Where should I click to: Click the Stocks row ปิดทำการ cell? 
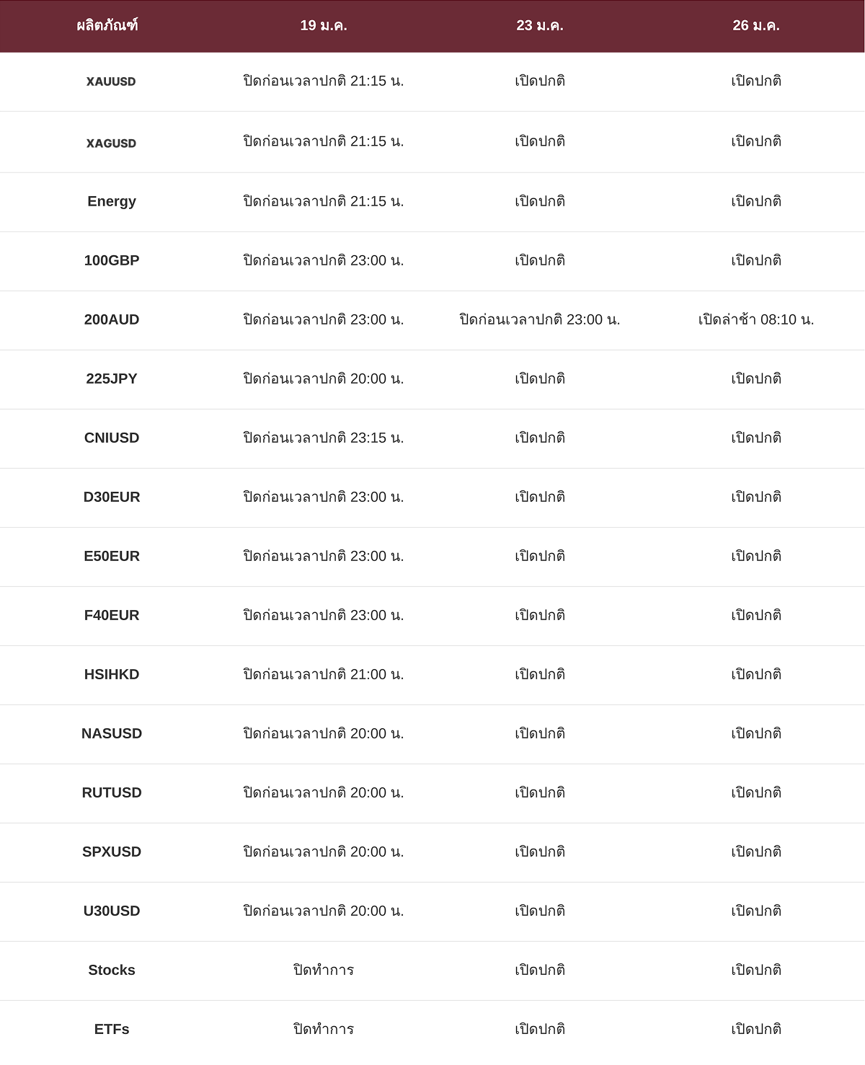324,970
